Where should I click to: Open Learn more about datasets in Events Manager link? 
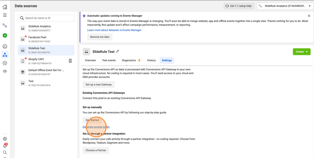tap(114, 30)
